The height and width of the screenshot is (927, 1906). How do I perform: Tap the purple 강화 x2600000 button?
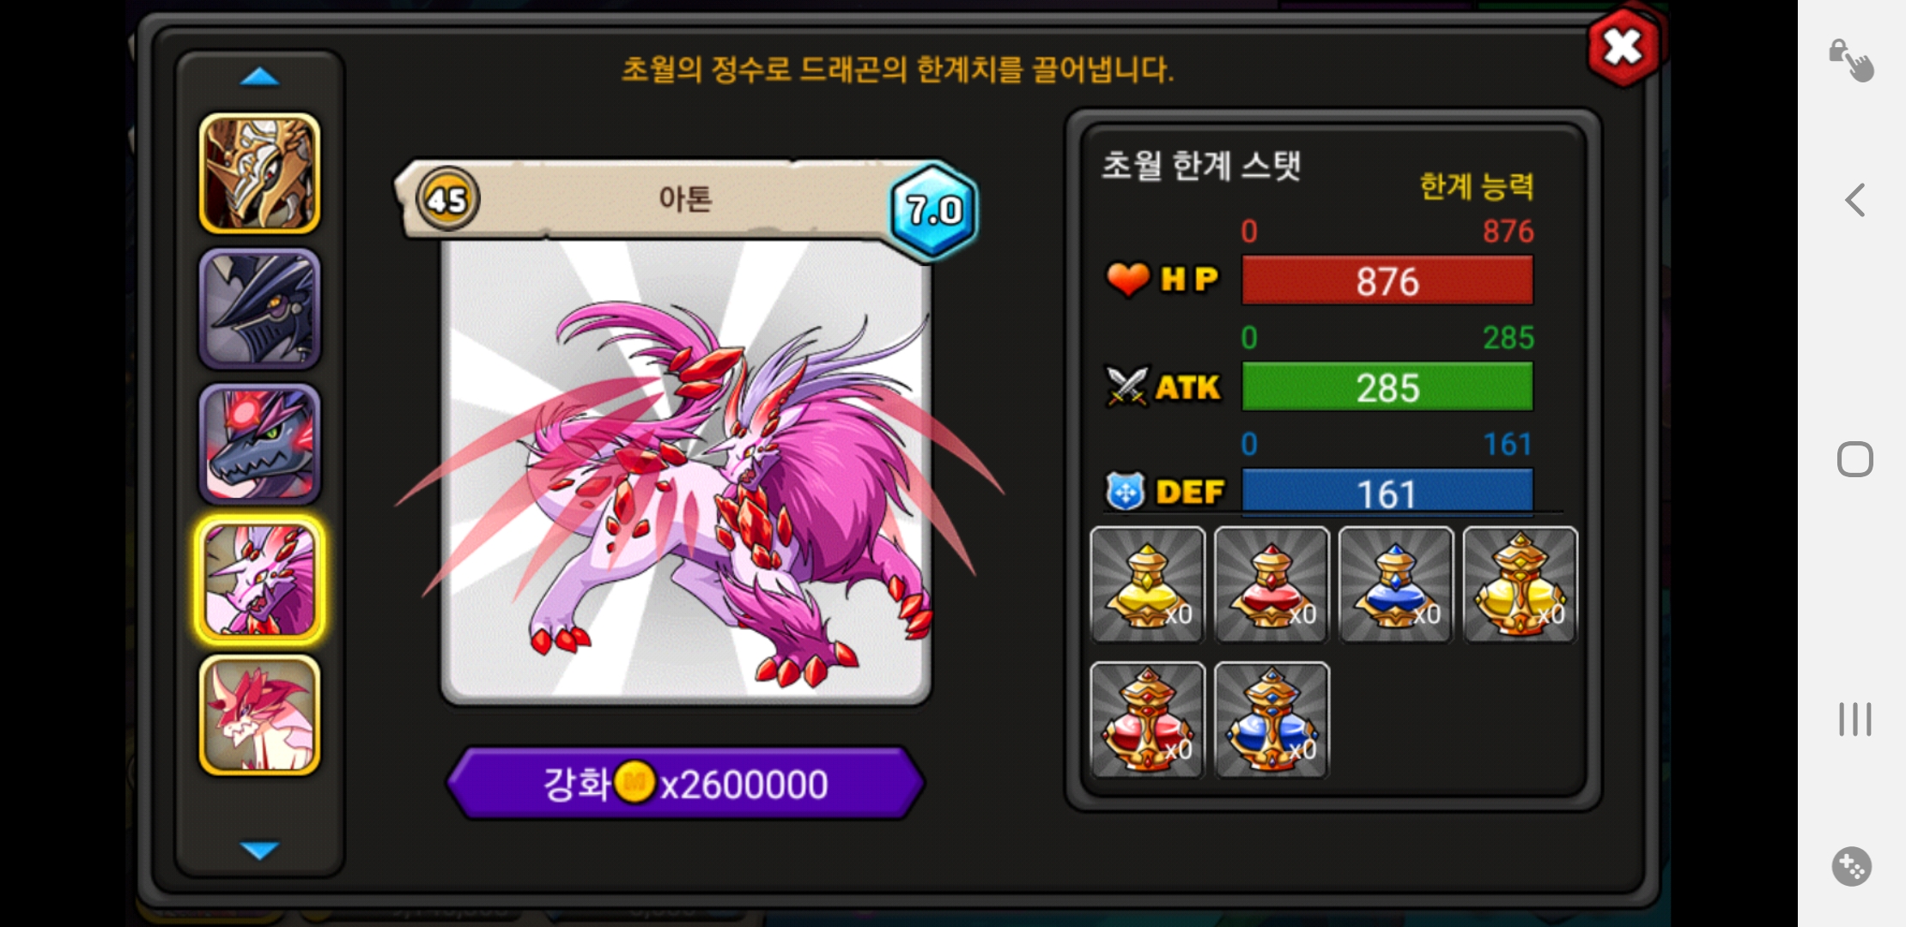[x=685, y=783]
